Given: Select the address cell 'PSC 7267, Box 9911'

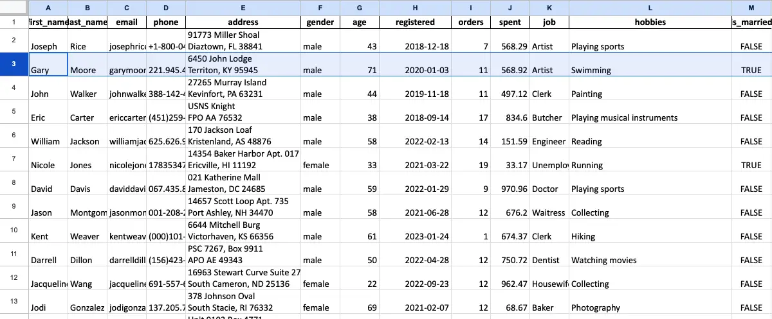Looking at the screenshot, I should (x=243, y=254).
